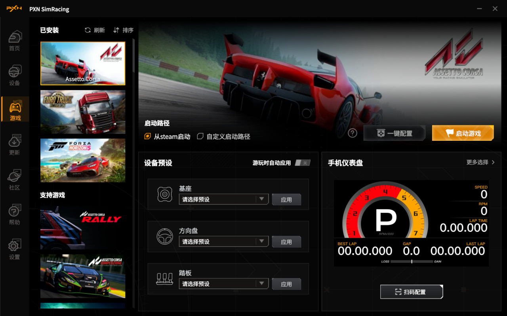Open the 踏板 preset dropdown
Viewport: 507px width, 316px height.
coord(224,284)
